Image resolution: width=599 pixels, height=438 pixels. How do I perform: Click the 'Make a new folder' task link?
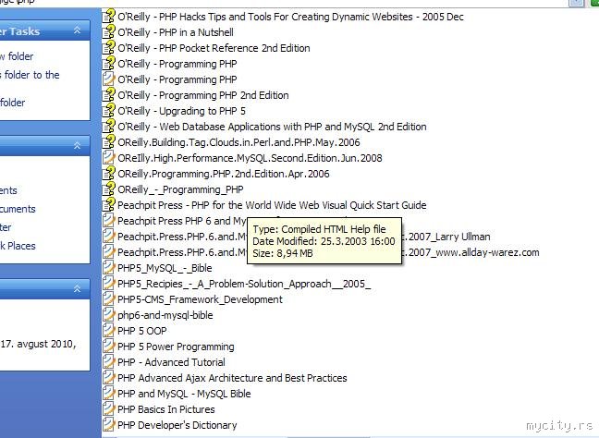[17, 56]
